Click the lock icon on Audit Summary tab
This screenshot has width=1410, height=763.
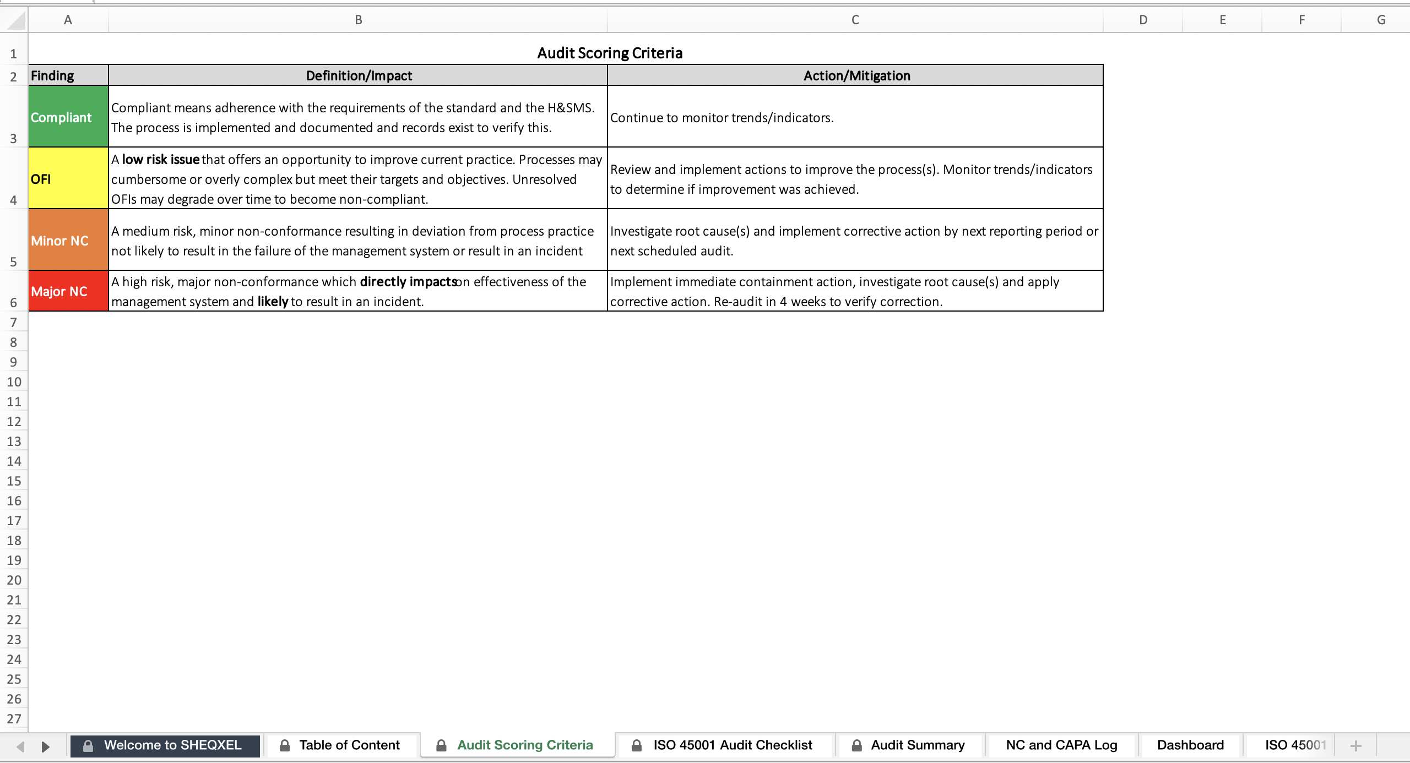tap(856, 745)
